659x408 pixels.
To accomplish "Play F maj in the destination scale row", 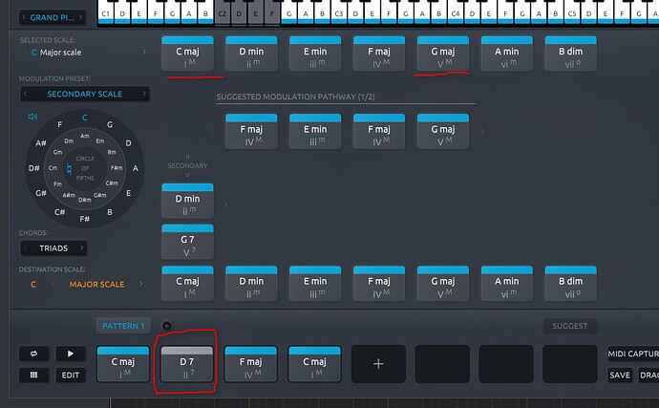I will (x=379, y=284).
